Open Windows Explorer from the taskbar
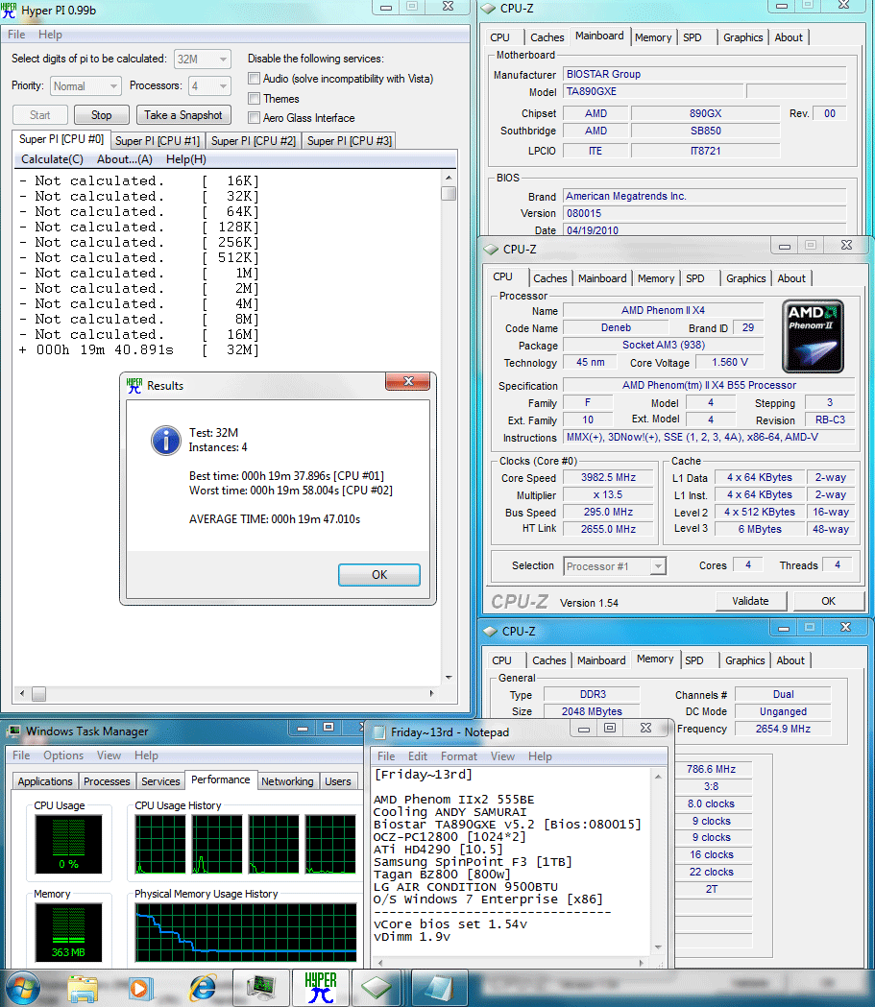Viewport: 875px width, 1007px height. click(x=83, y=989)
